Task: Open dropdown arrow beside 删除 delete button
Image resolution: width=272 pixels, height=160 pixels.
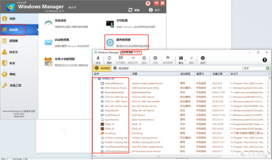Action: [196, 60]
